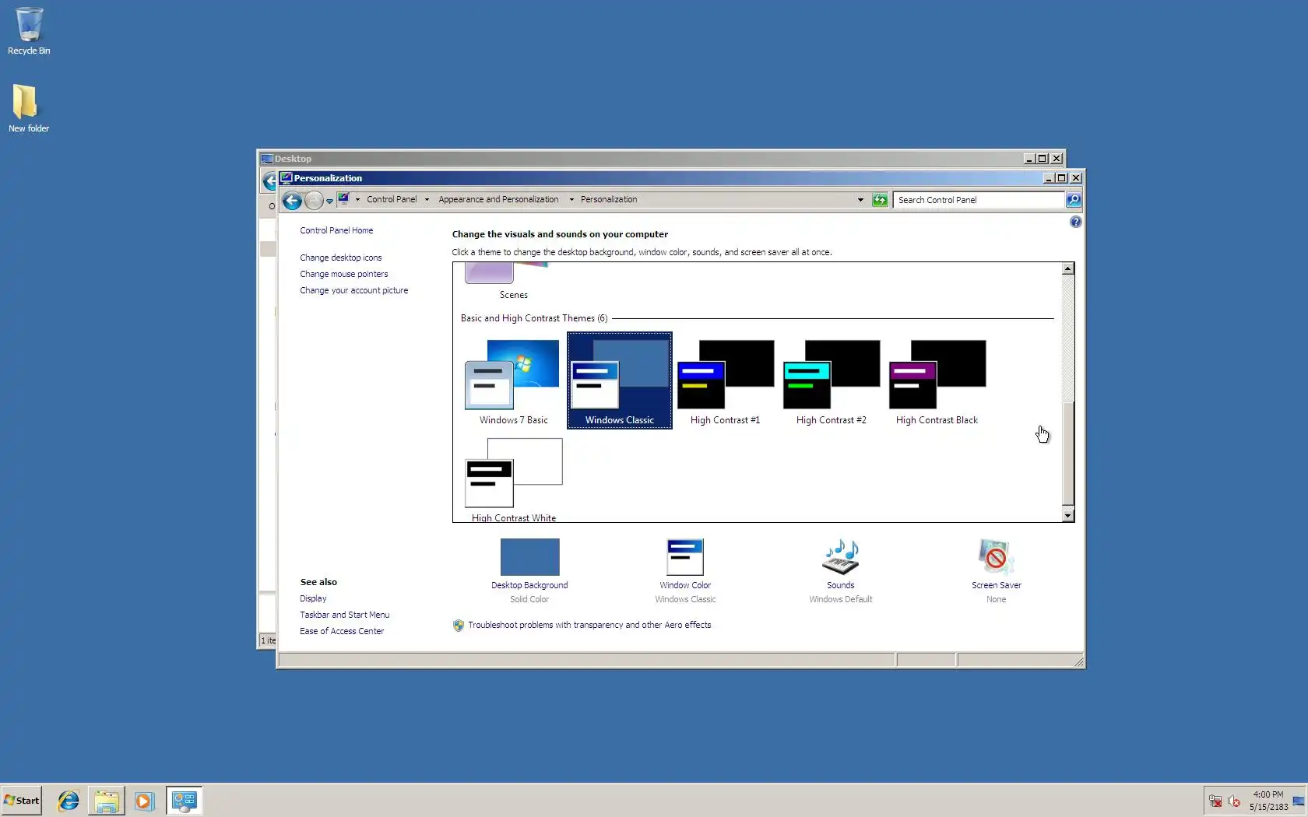The width and height of the screenshot is (1308, 817).
Task: Click the Search Control Panel field
Action: coord(979,200)
